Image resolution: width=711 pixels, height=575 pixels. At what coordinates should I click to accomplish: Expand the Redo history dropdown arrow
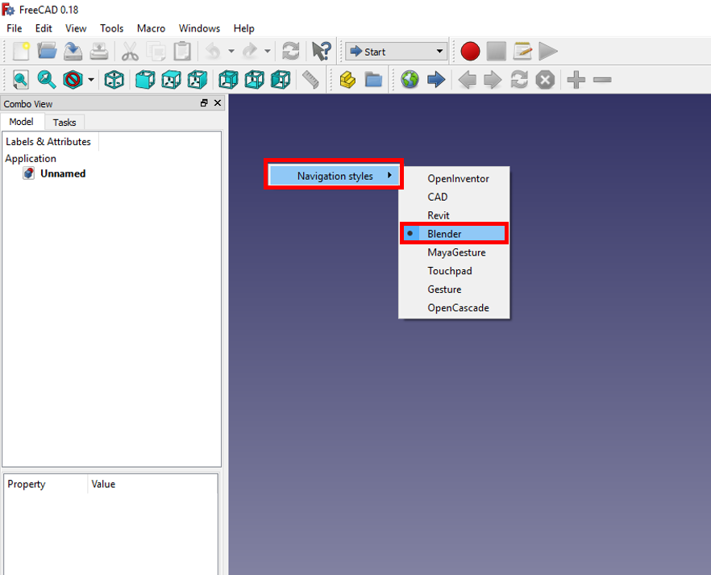tap(268, 52)
